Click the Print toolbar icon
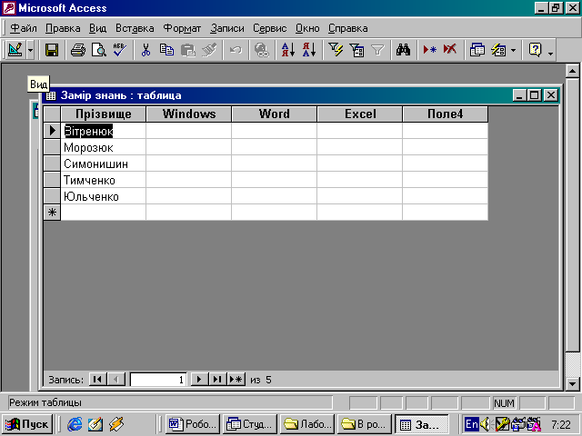Image resolution: width=582 pixels, height=436 pixels. coord(78,50)
